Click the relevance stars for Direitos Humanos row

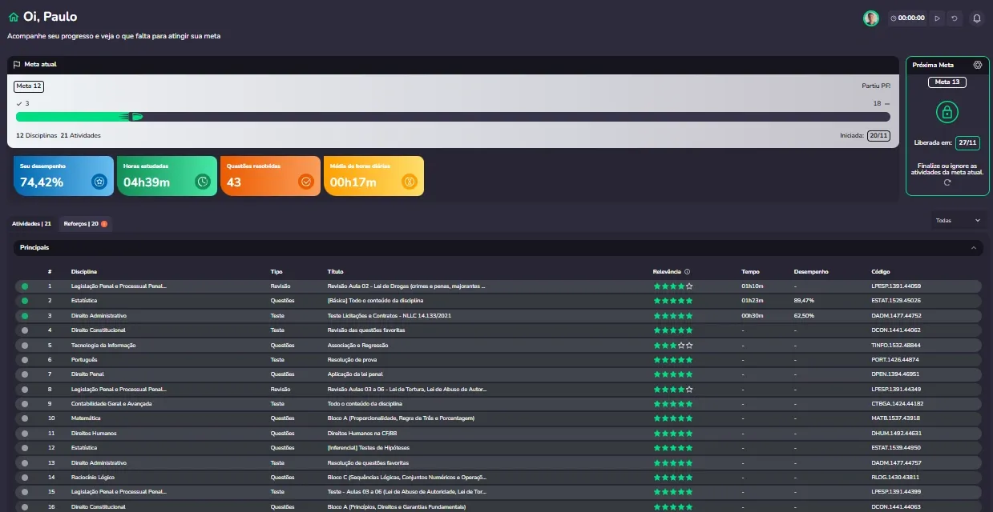(673, 433)
